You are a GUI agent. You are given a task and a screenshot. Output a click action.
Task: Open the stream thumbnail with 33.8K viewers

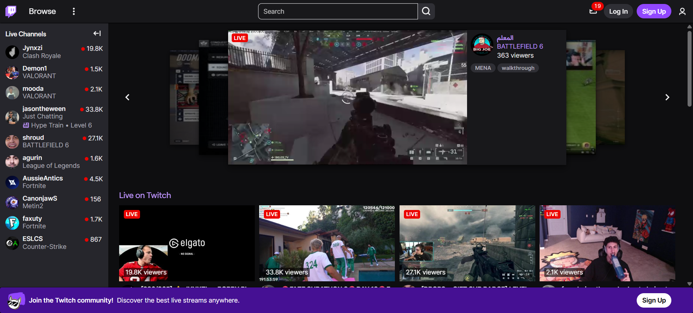point(327,243)
